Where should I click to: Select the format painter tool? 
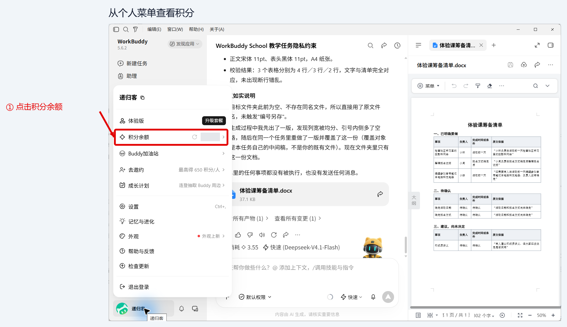pyautogui.click(x=478, y=86)
